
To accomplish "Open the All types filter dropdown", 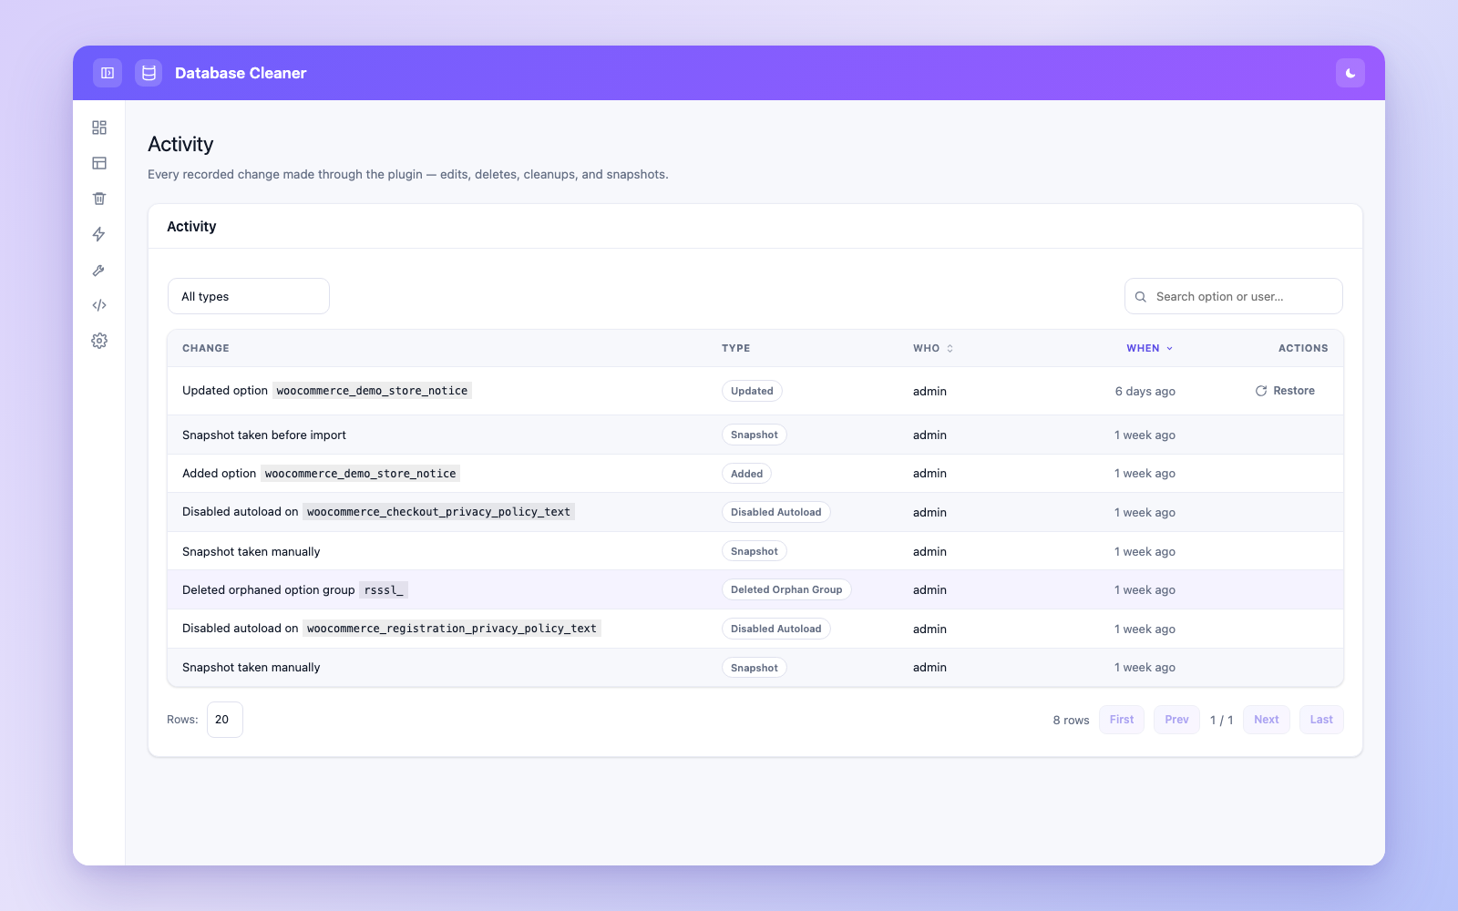I will tap(249, 296).
